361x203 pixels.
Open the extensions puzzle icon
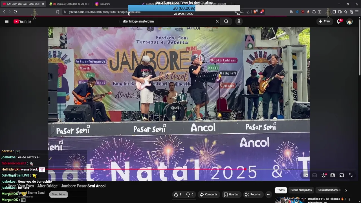(x=314, y=12)
